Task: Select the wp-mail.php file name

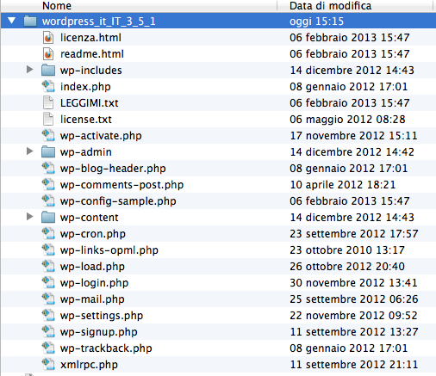Action: (92, 299)
